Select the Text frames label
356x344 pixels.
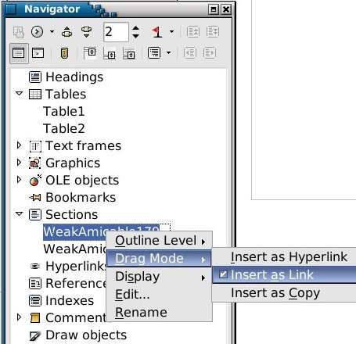(83, 145)
